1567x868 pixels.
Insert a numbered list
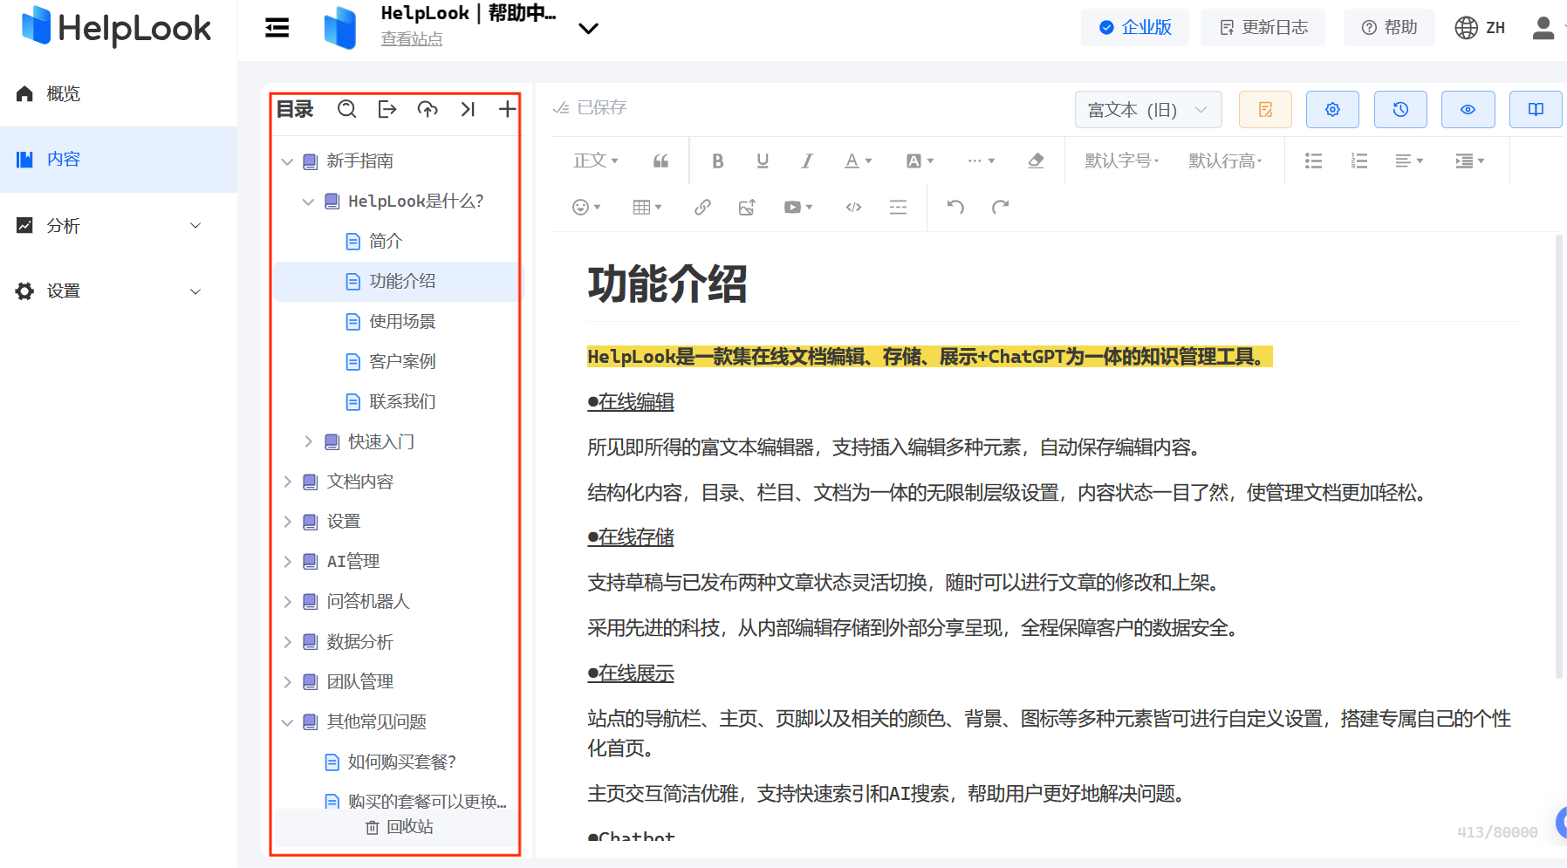pyautogui.click(x=1358, y=161)
